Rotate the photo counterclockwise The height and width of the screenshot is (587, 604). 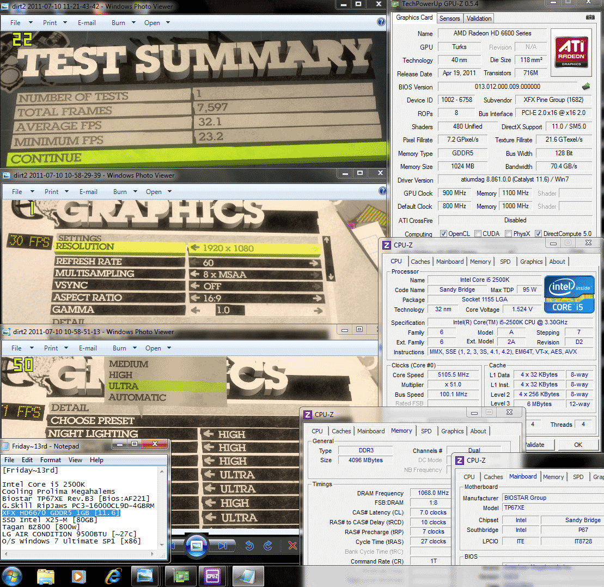(x=249, y=546)
